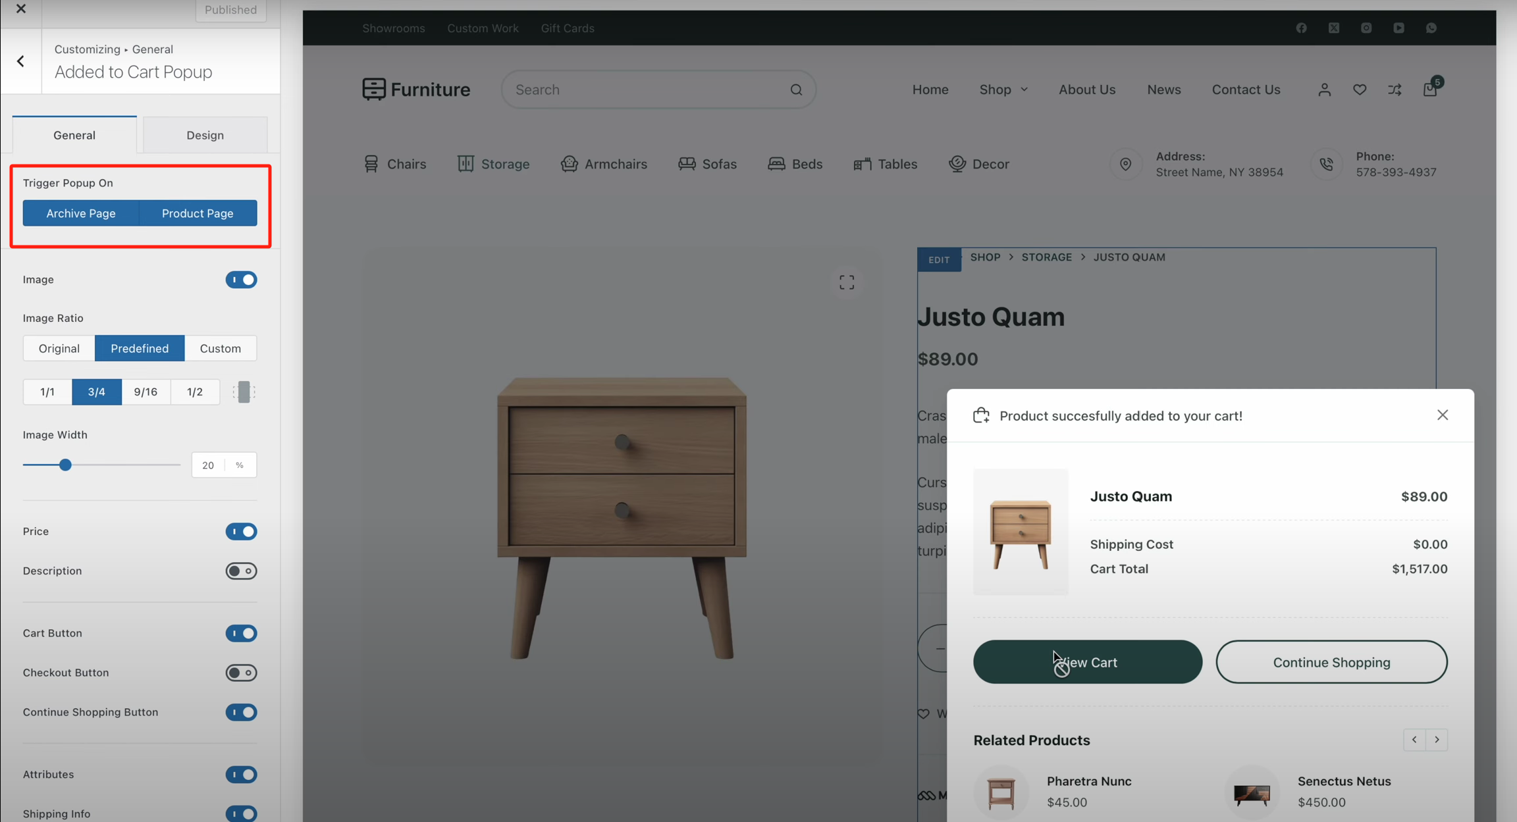This screenshot has height=822, width=1517.
Task: Turn on the Checkout Button toggle
Action: [241, 673]
